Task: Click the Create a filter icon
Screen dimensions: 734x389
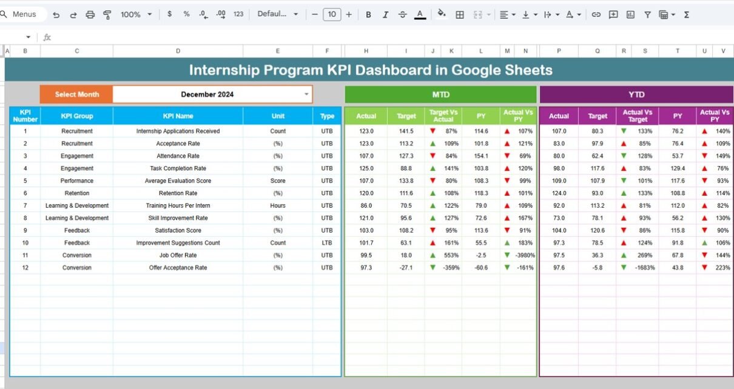Action: pos(647,15)
